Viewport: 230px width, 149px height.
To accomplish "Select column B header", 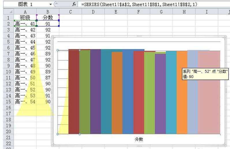I will point(48,12).
